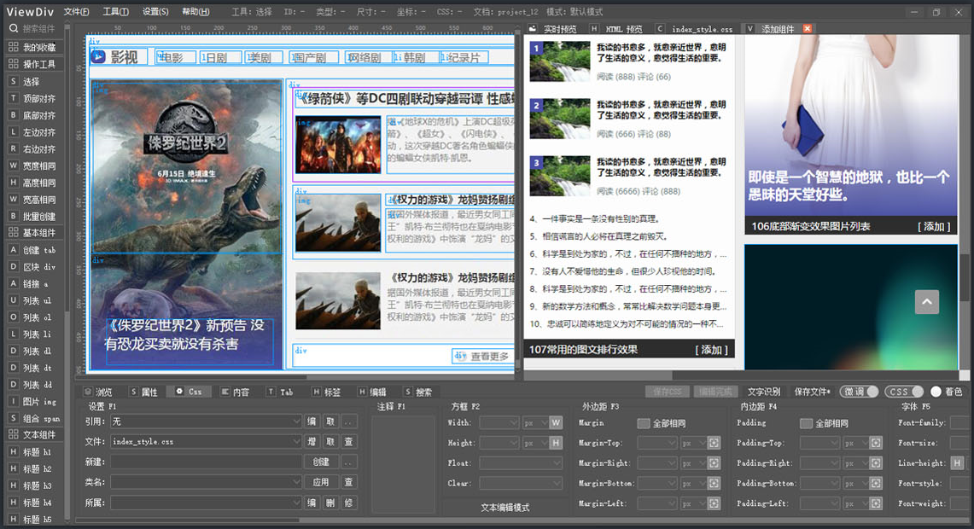The width and height of the screenshot is (974, 529).
Task: Open the 文件 index_style.css dropdown
Action: click(296, 442)
